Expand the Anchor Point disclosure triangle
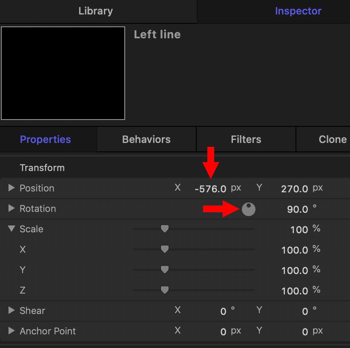The width and height of the screenshot is (350, 348). tap(11, 331)
